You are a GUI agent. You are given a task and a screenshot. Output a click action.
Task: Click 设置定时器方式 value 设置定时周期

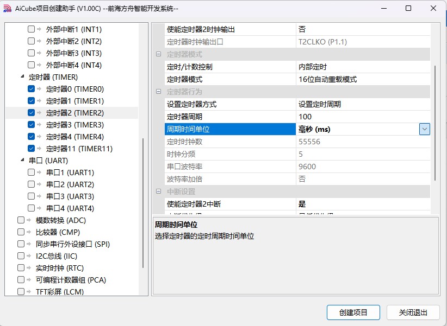(363, 104)
